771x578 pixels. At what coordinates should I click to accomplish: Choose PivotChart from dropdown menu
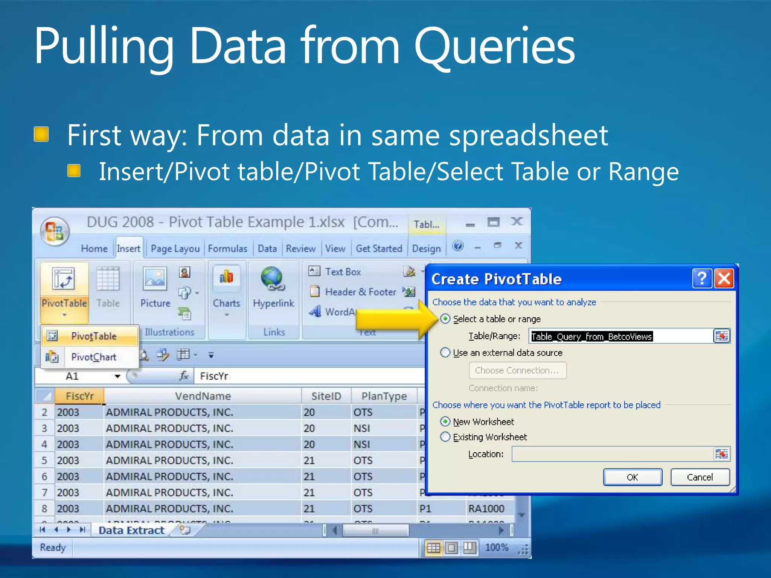[90, 357]
